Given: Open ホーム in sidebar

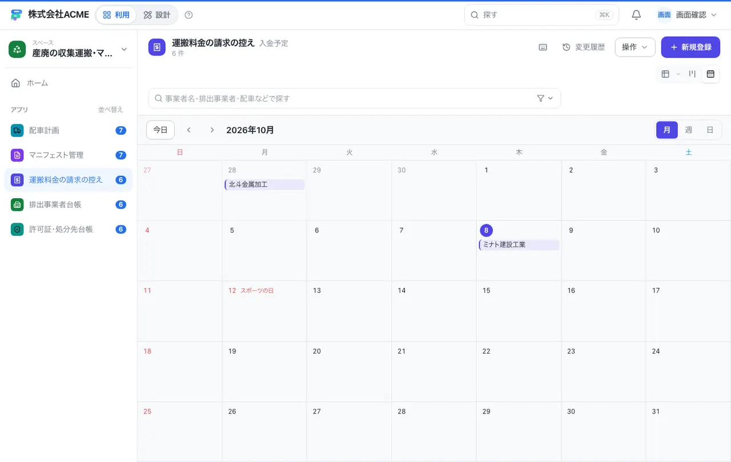Looking at the screenshot, I should coord(69,83).
